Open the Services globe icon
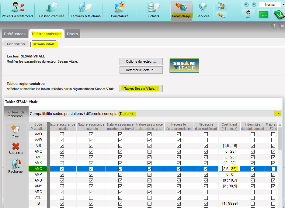 tap(203, 8)
